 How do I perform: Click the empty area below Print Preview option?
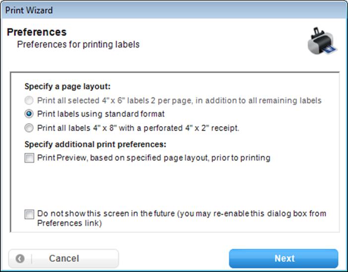[x=175, y=186]
